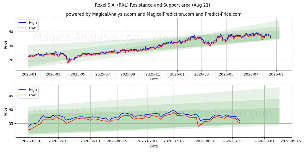
Task: Click the '2026-06-15' tick label in the bottom chart
Action: 117,142
